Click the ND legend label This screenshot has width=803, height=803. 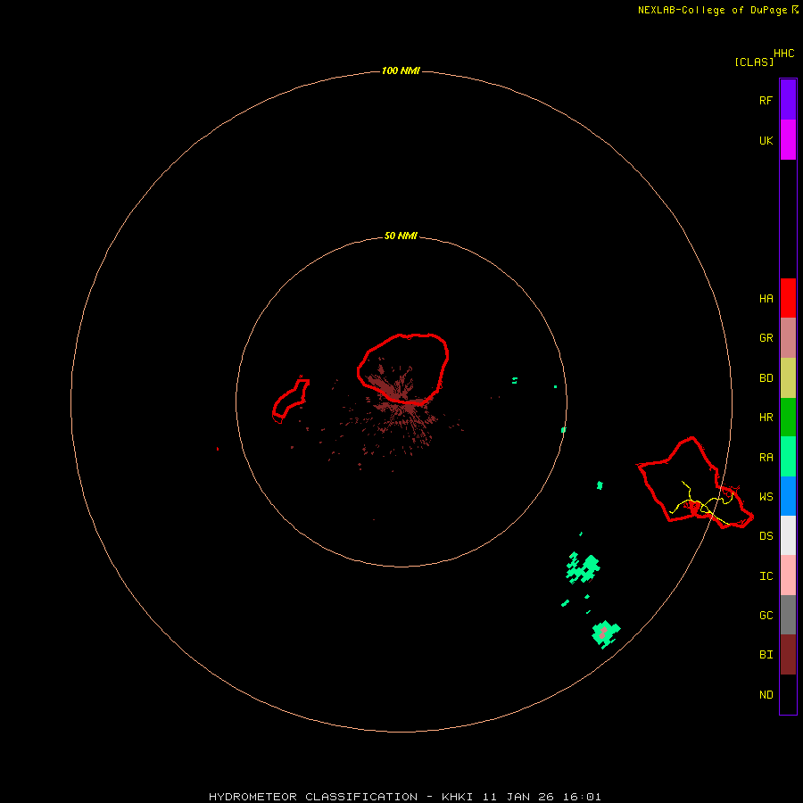[766, 694]
